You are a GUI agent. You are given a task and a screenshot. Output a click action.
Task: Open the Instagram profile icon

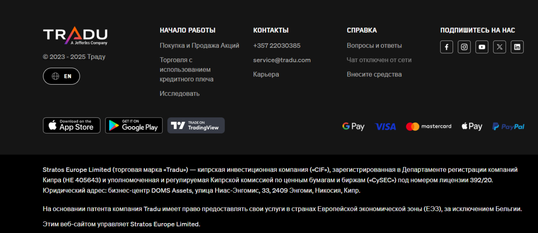tap(464, 47)
